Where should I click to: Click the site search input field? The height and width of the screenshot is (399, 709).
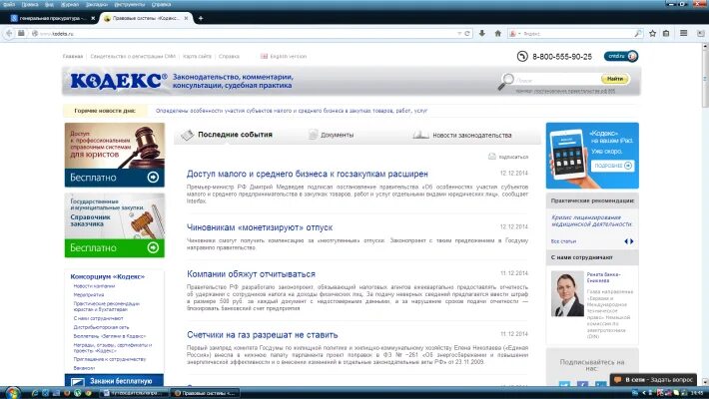[557, 80]
